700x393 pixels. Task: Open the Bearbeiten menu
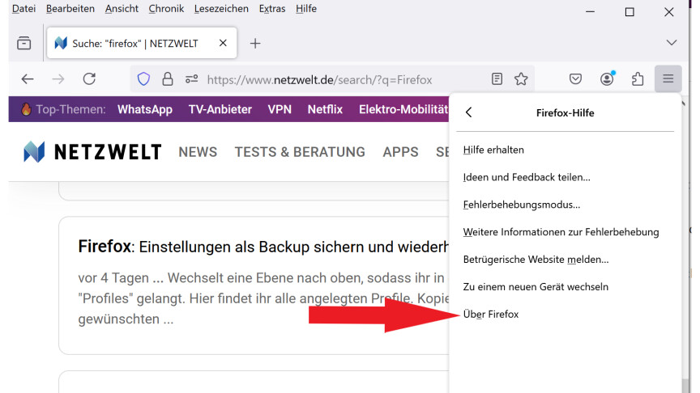pos(70,8)
